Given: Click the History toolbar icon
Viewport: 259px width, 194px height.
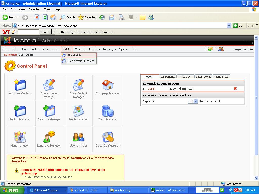Looking at the screenshot, I should [102, 17].
